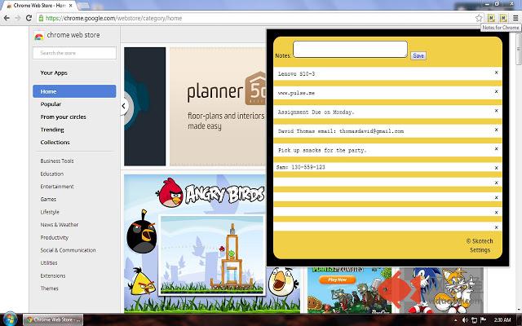Open the planner 5D banner

pos(218,107)
